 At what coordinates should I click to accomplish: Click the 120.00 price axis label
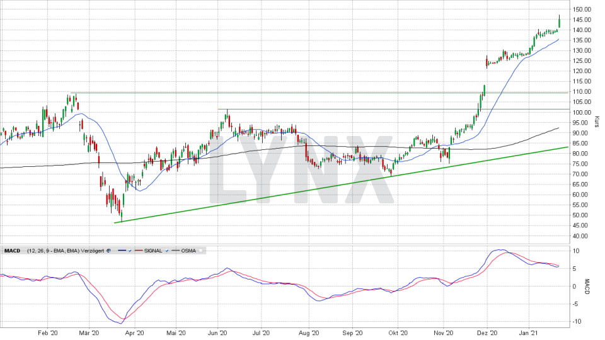point(582,71)
